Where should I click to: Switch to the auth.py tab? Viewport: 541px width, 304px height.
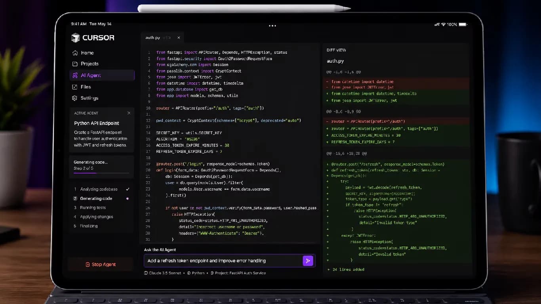tap(153, 38)
